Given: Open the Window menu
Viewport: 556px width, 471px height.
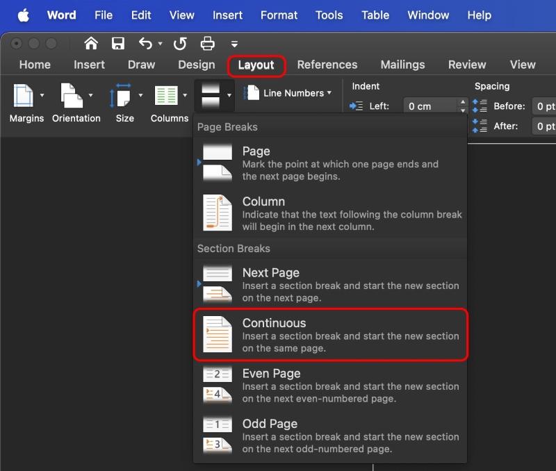Looking at the screenshot, I should 428,15.
